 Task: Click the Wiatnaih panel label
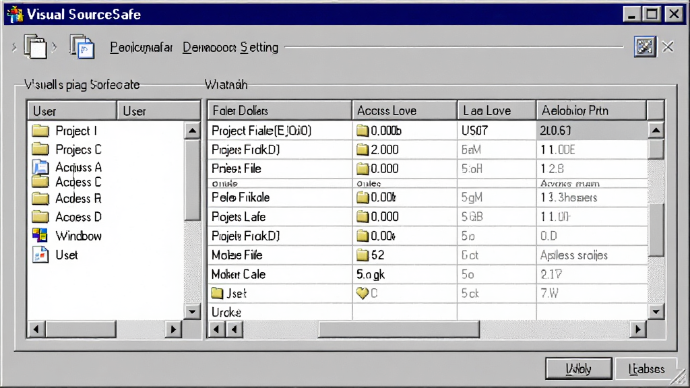pos(226,84)
